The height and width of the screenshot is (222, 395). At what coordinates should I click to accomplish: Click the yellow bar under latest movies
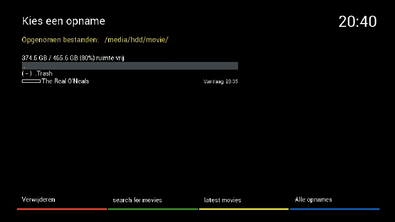coord(244,209)
